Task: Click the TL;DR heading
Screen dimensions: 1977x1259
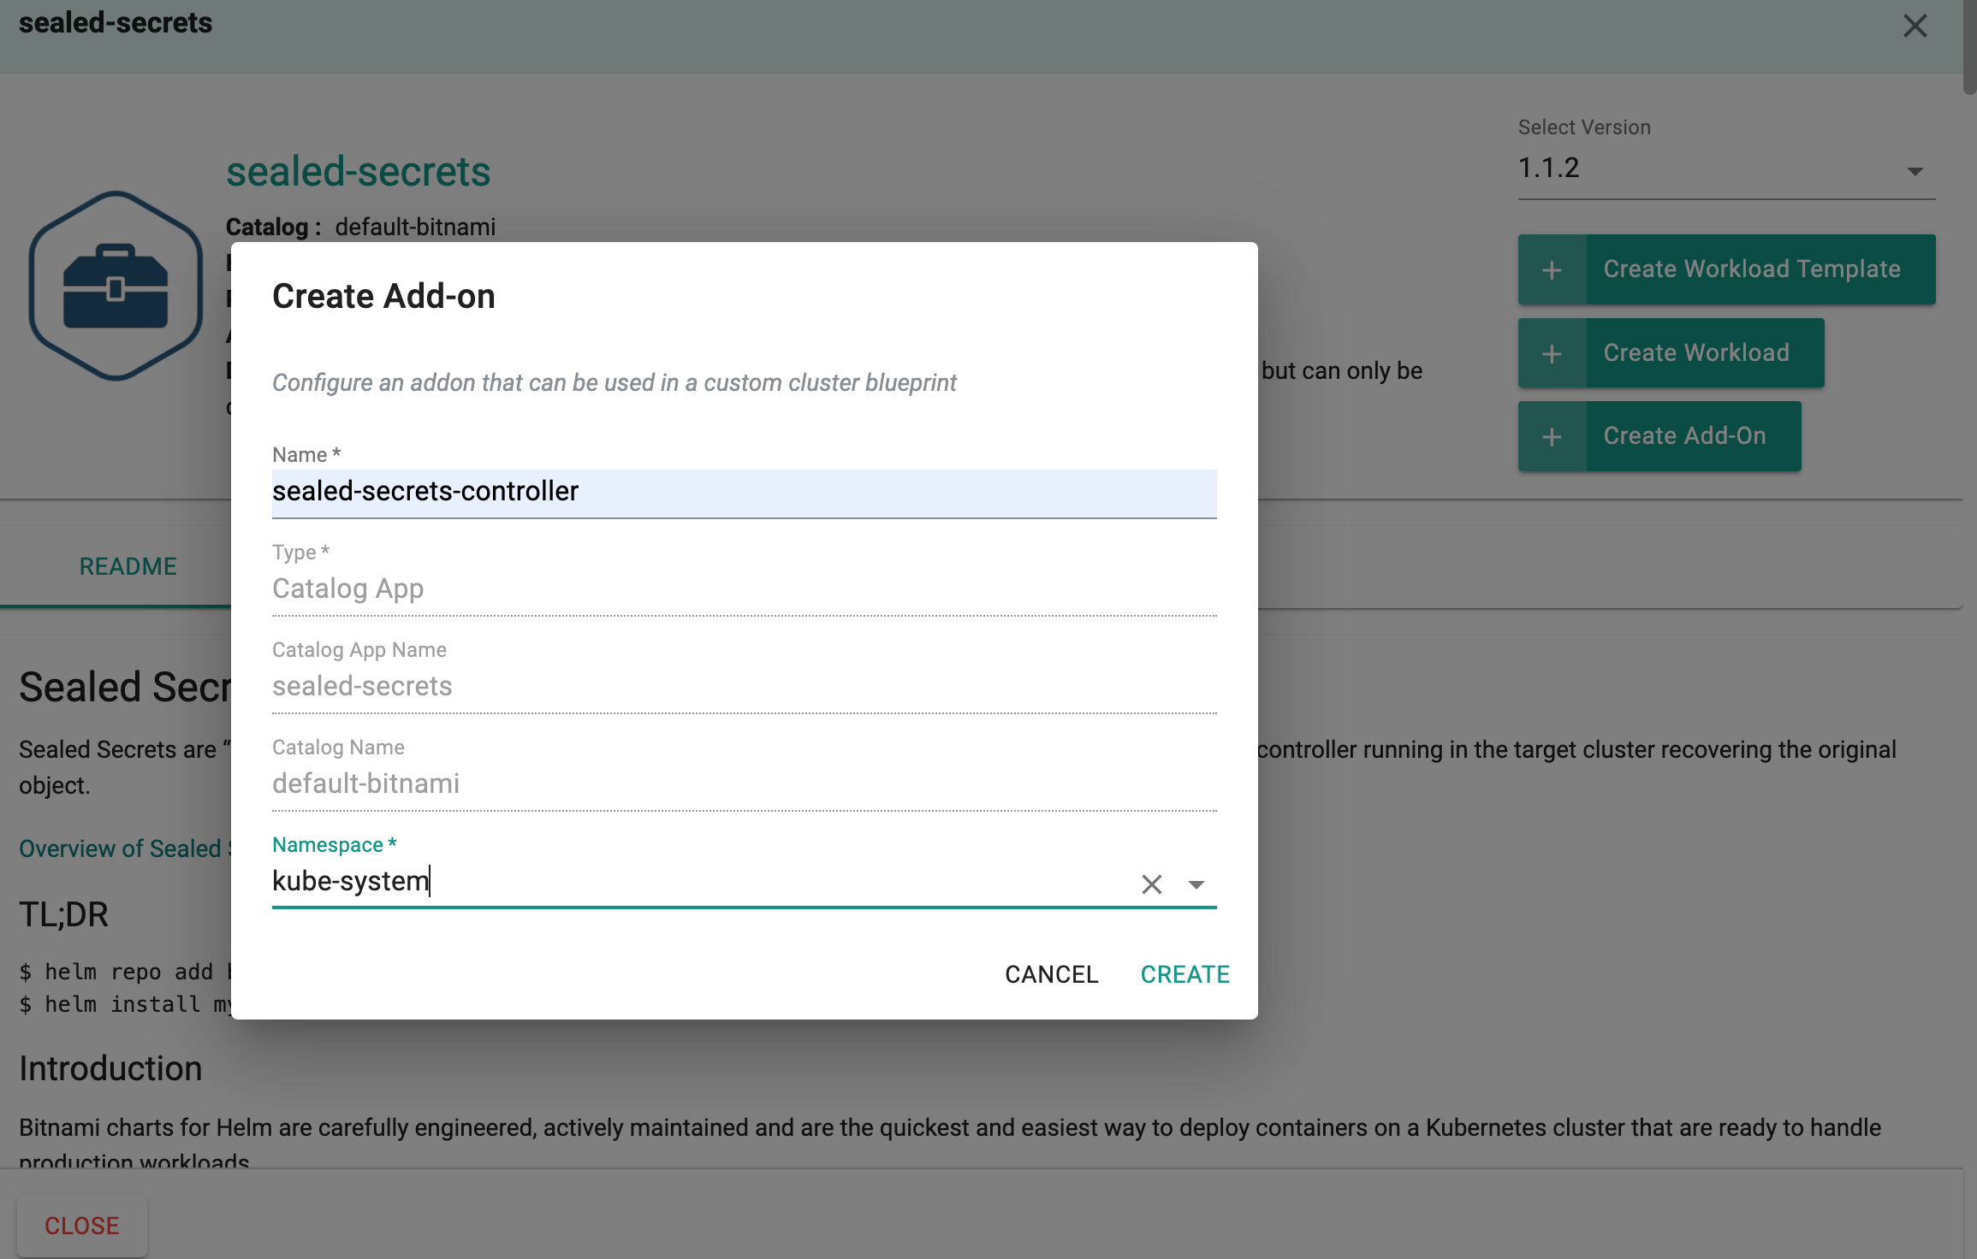Action: [63, 915]
